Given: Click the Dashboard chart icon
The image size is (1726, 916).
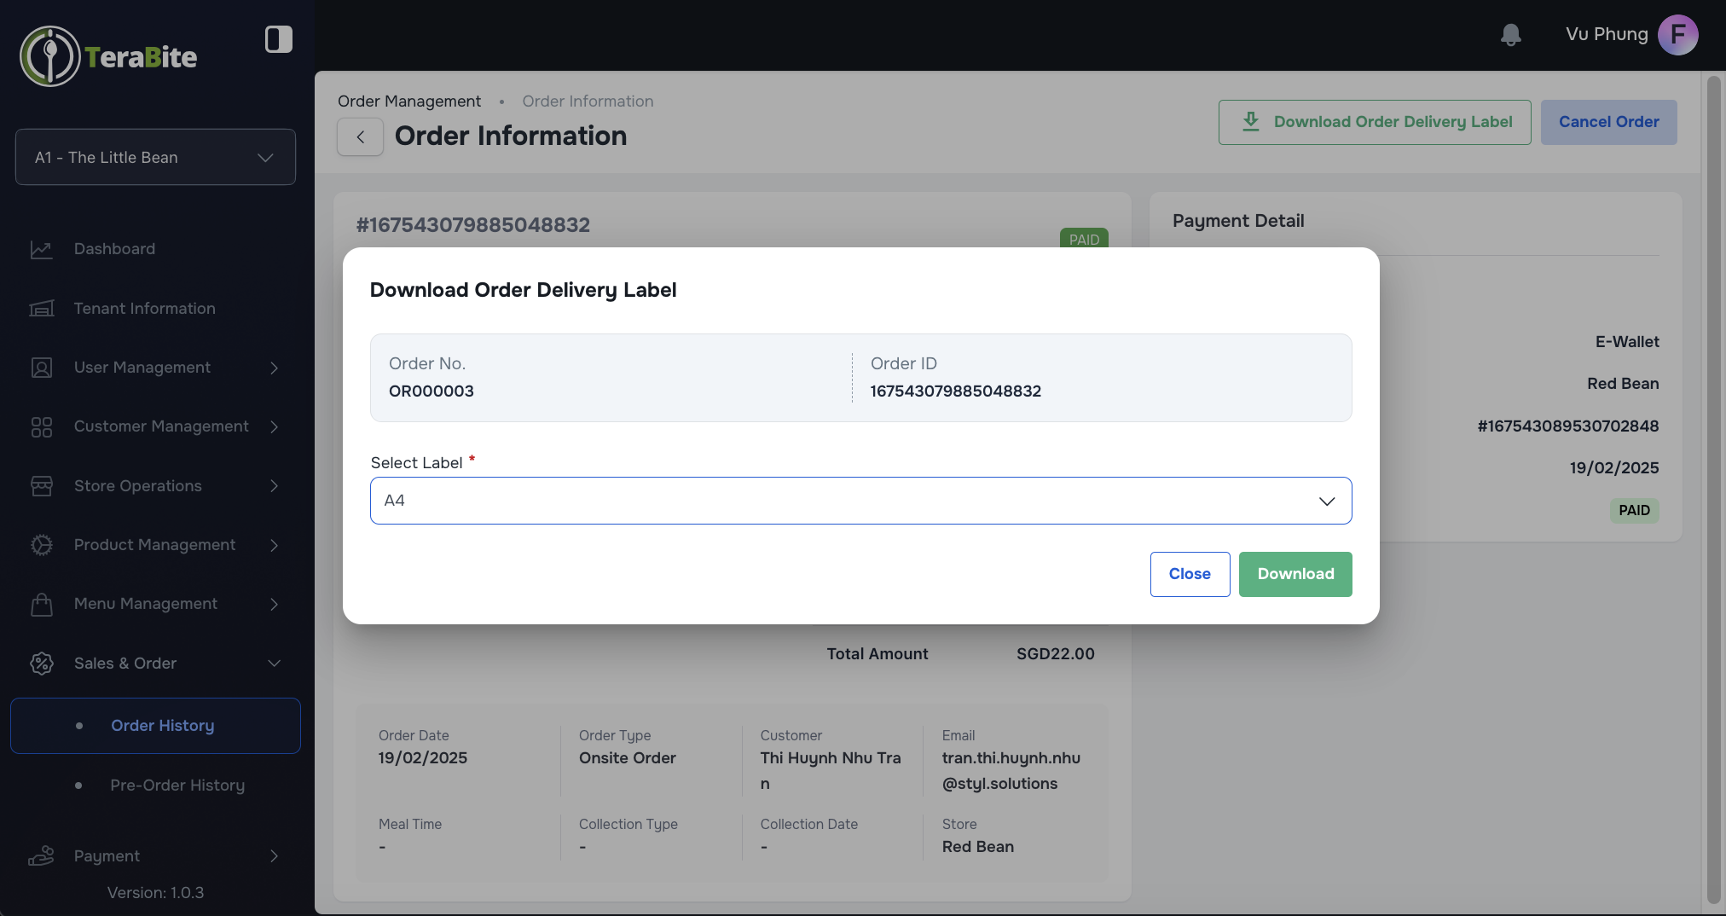Looking at the screenshot, I should tap(42, 249).
